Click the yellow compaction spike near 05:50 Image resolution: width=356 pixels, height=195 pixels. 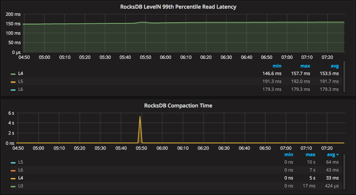(140, 124)
